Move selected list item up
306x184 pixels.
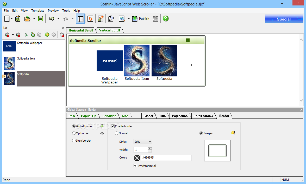pos(47,35)
